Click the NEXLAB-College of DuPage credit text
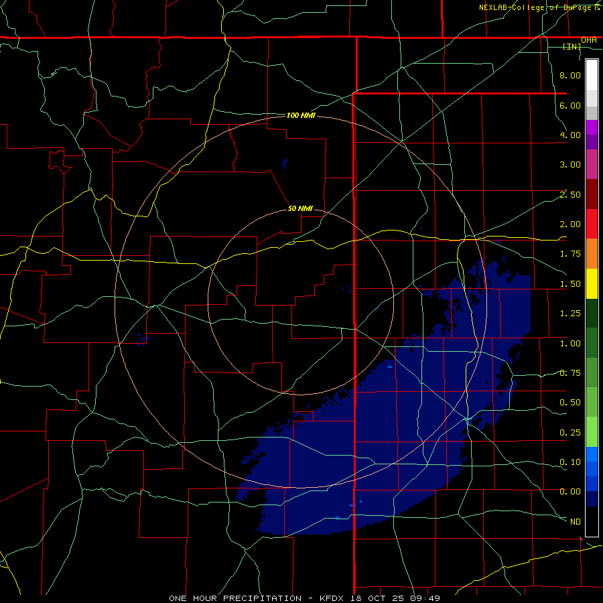Screen dimensions: 603x603 (539, 7)
